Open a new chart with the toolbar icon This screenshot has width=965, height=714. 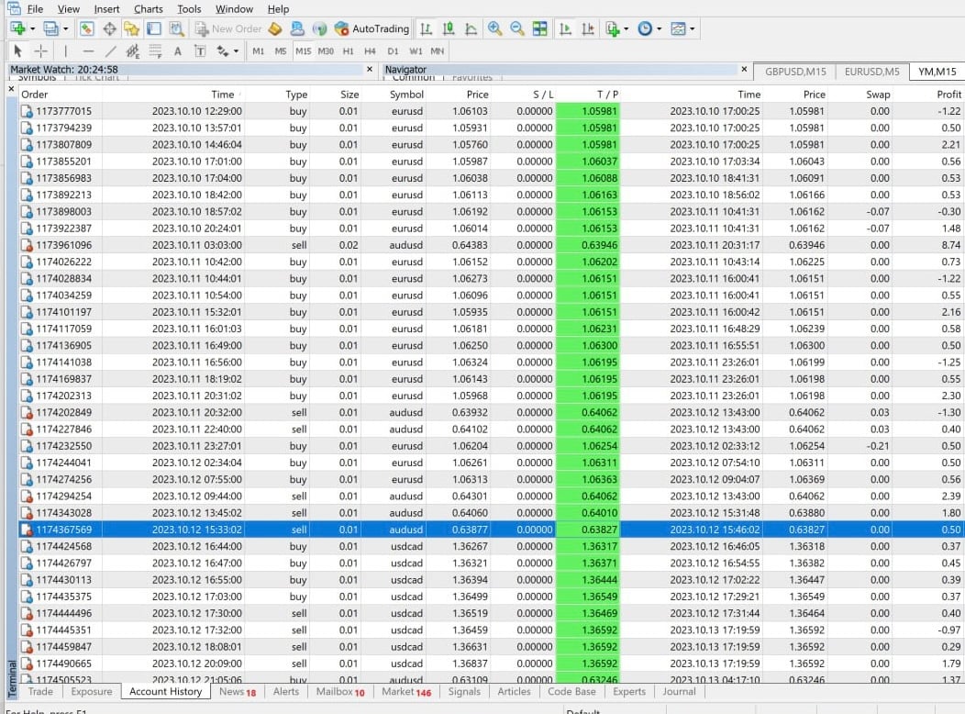pos(17,28)
